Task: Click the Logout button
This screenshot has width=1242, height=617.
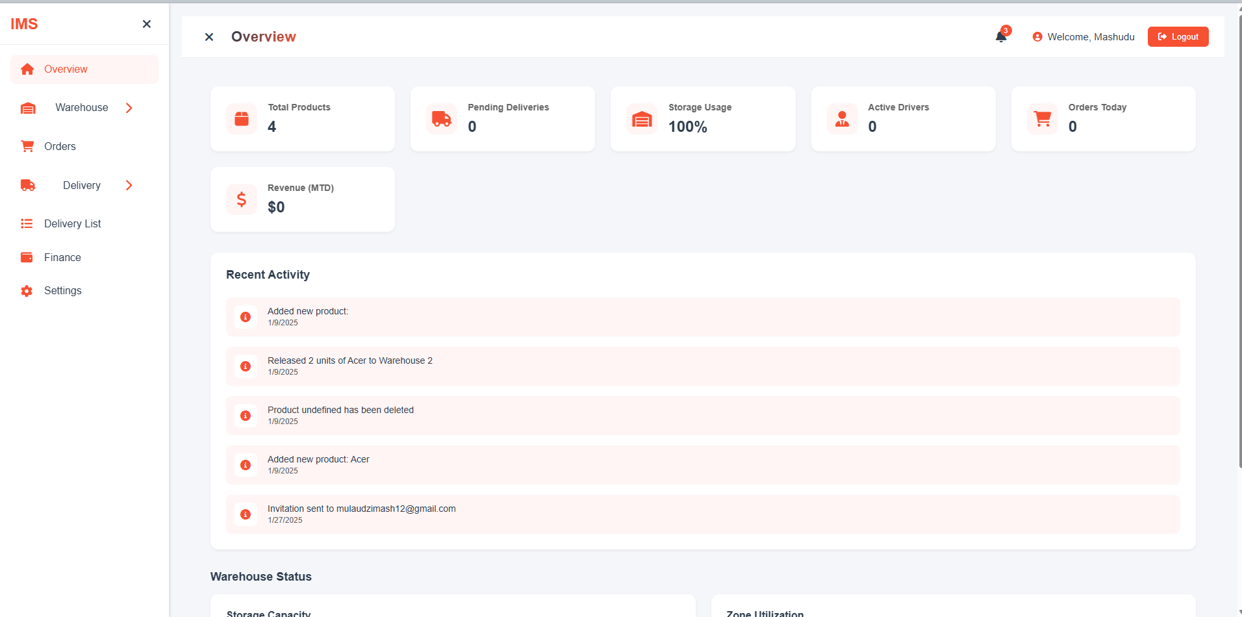Action: click(x=1178, y=37)
